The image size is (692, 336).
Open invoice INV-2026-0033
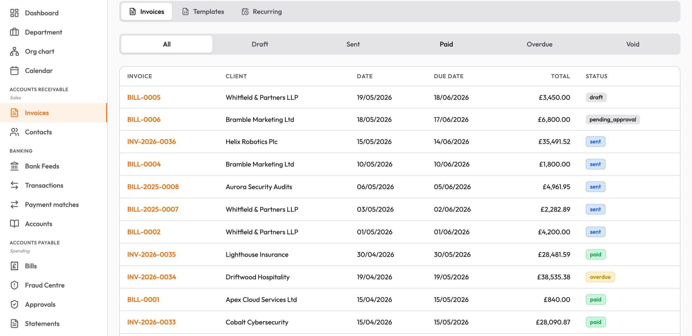(x=151, y=322)
